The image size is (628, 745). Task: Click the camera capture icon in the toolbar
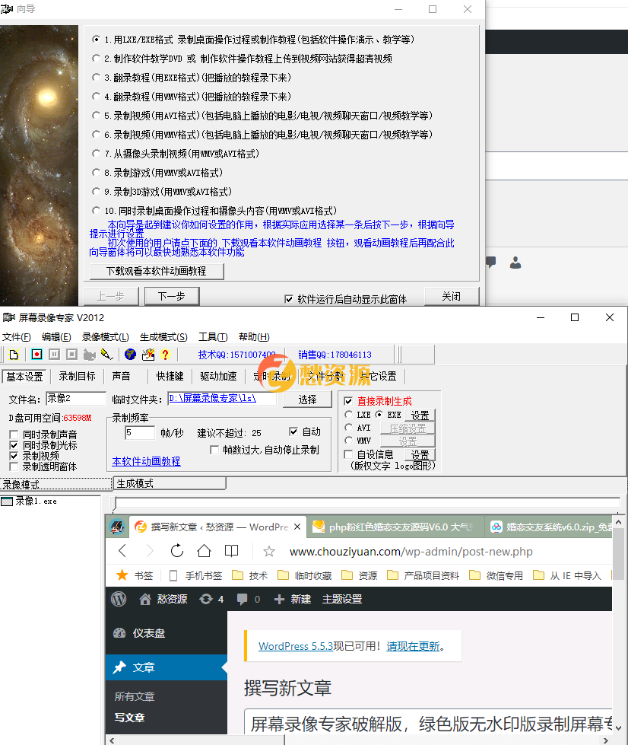click(x=90, y=355)
